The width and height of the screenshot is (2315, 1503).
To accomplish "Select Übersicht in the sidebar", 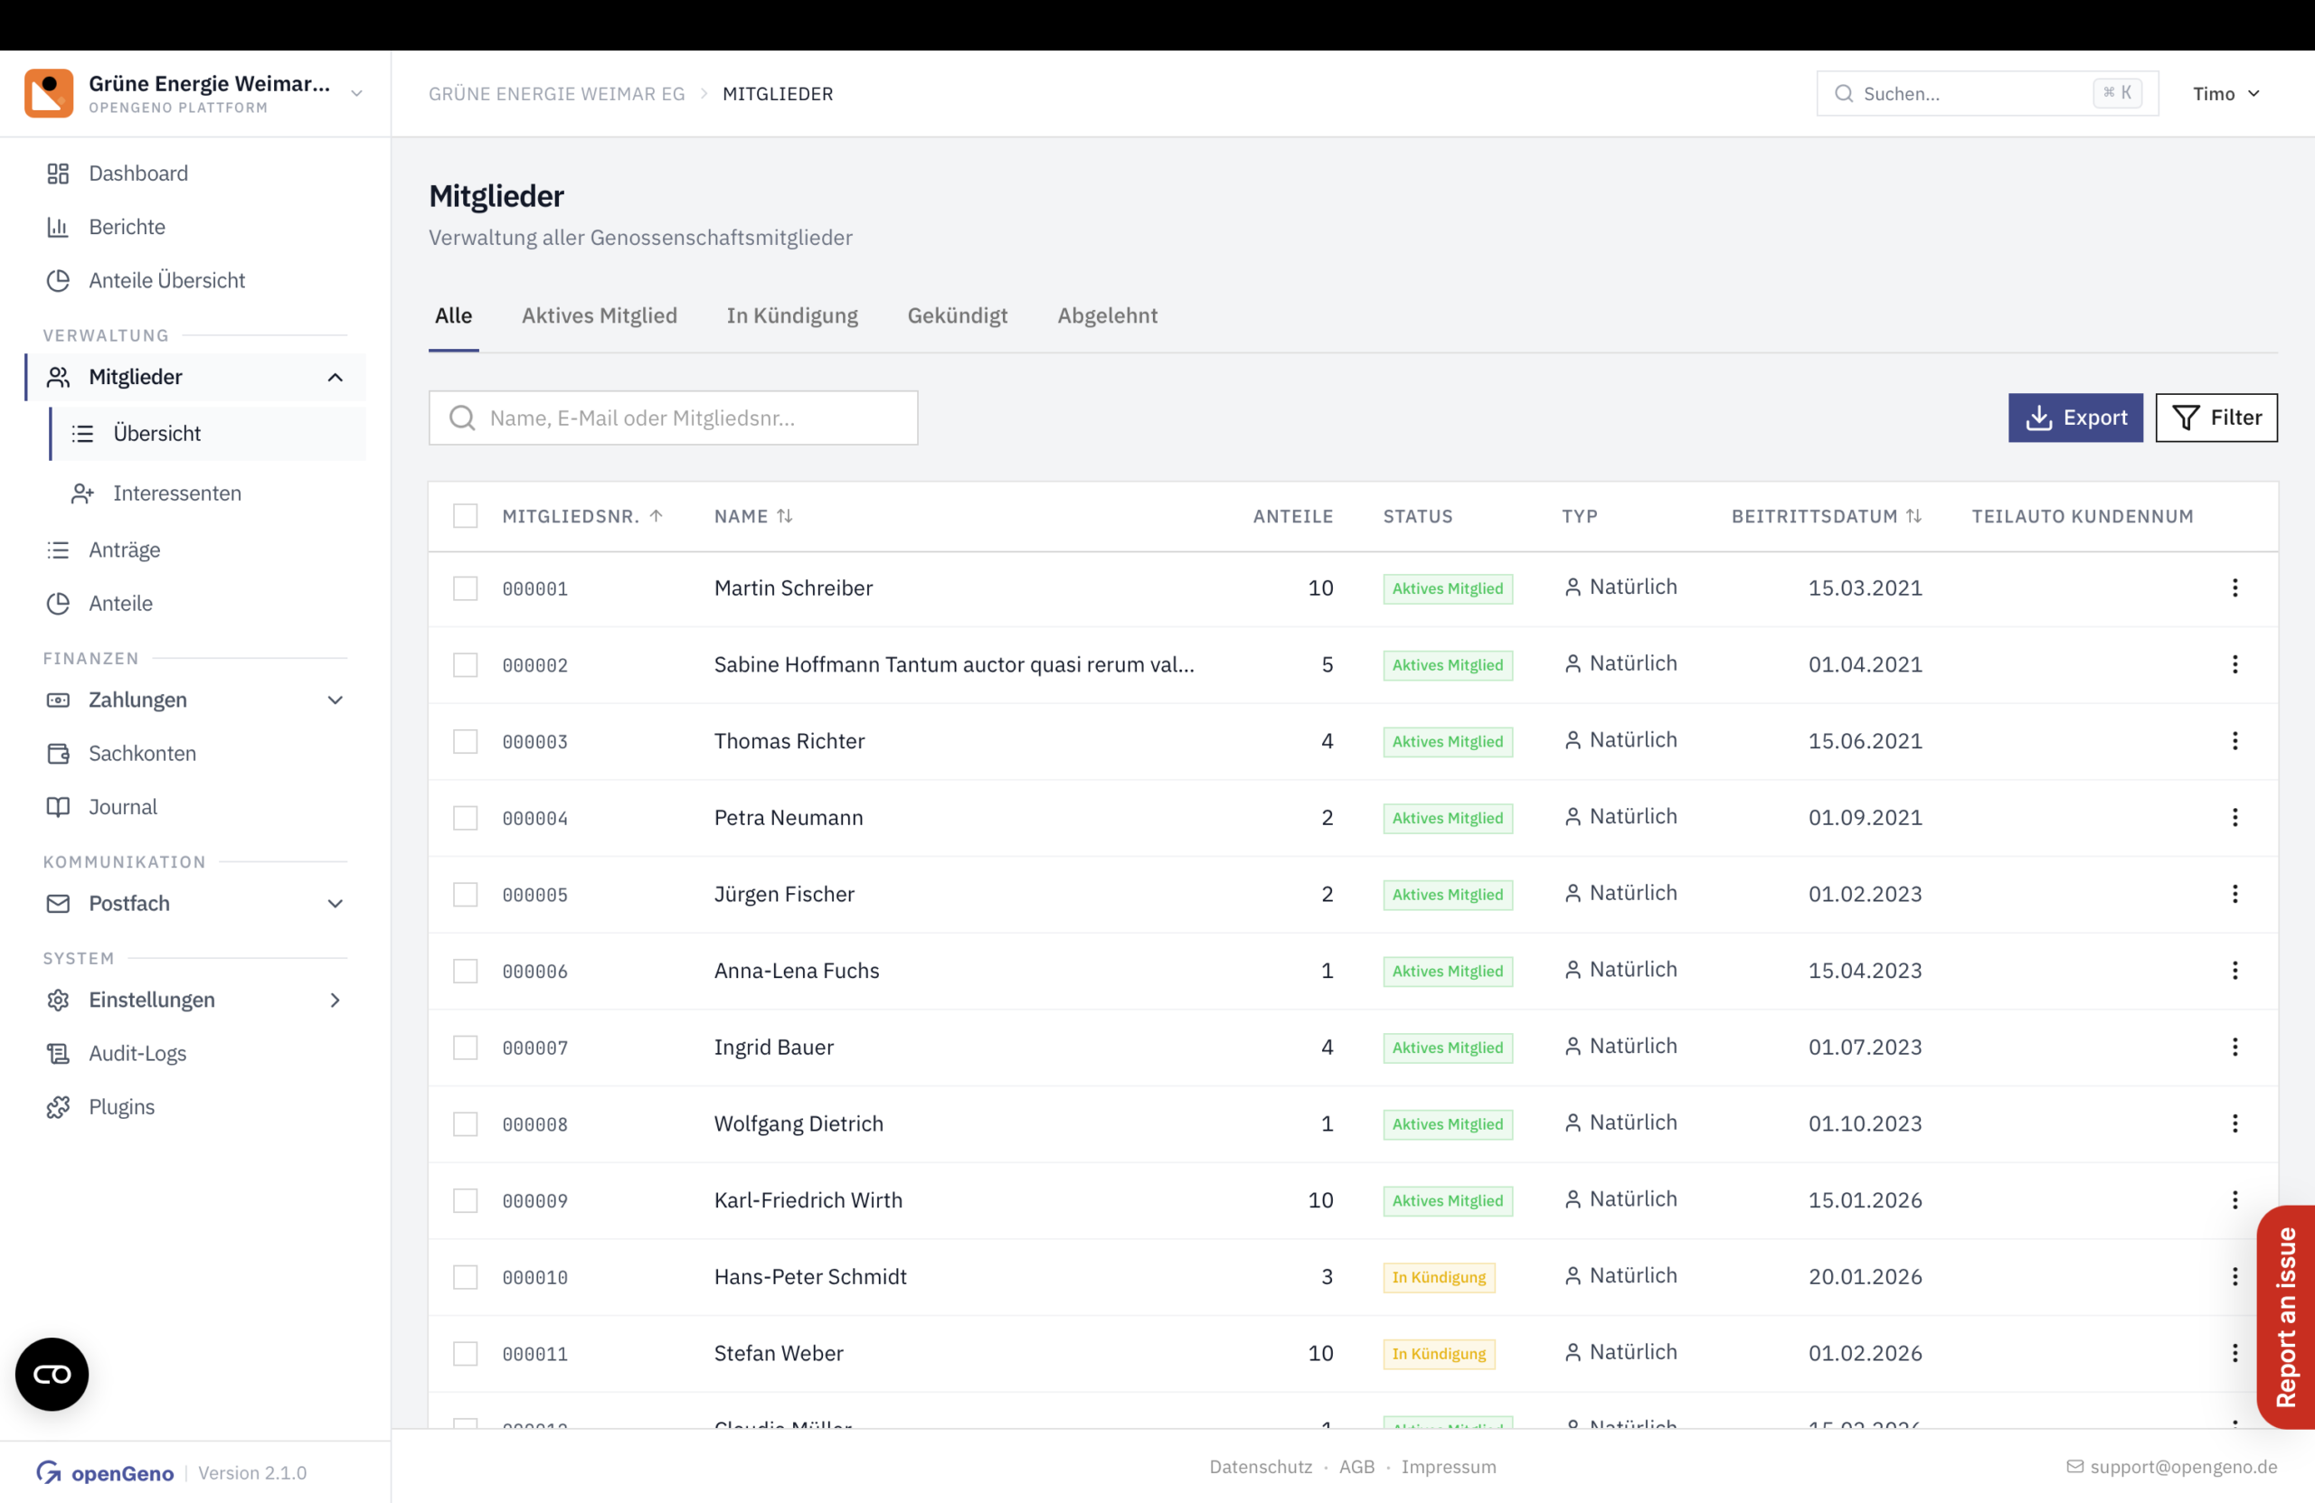I will point(208,434).
